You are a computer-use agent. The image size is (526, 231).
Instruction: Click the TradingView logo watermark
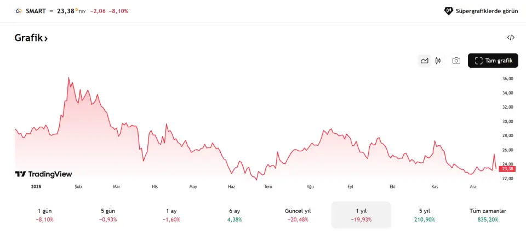click(x=43, y=174)
